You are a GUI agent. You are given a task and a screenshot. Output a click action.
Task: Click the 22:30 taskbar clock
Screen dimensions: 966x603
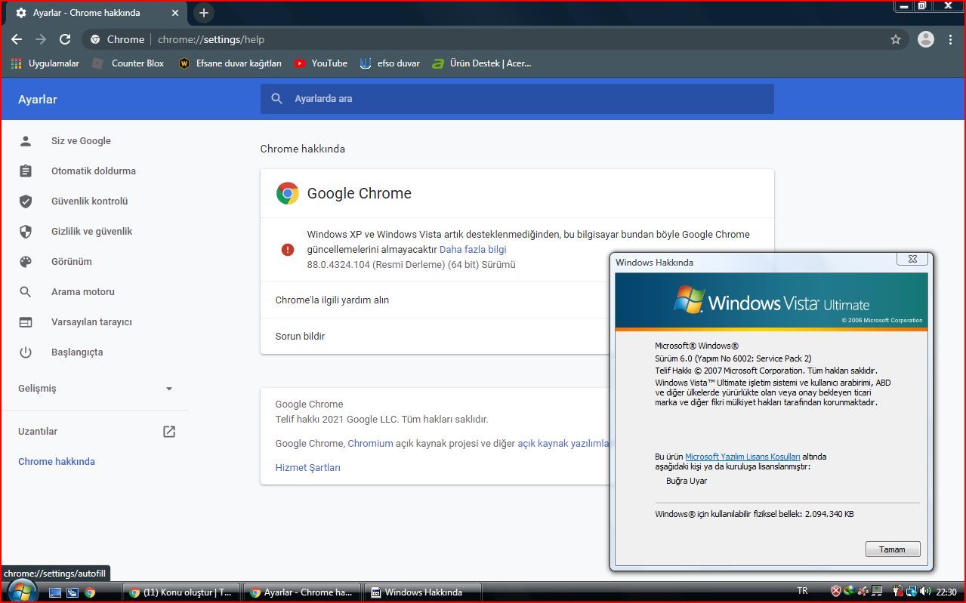(x=946, y=592)
